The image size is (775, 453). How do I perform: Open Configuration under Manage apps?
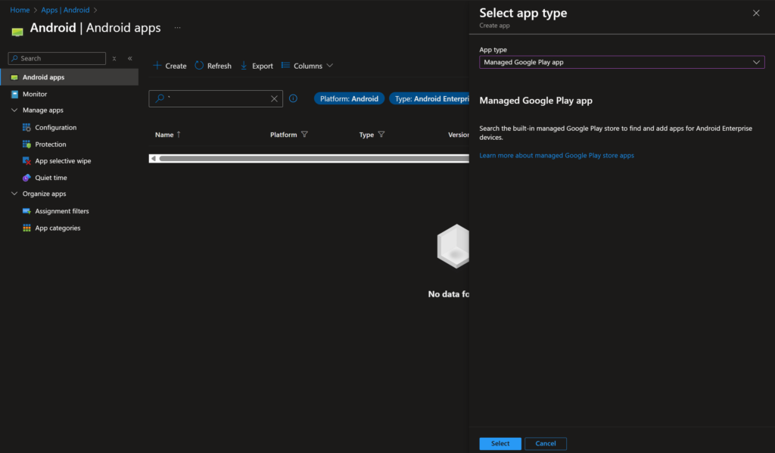click(x=56, y=128)
